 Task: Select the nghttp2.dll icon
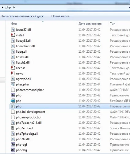[x=13, y=79]
